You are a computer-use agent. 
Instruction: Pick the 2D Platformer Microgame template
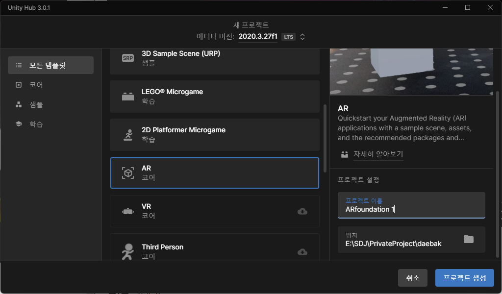click(215, 135)
